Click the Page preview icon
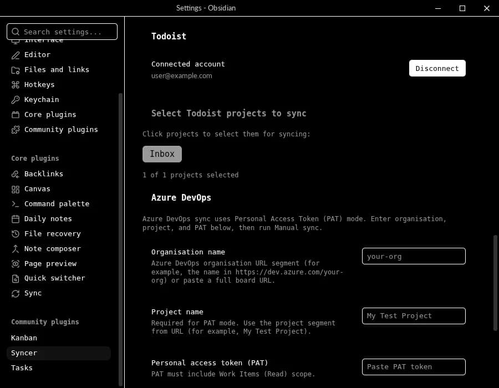Viewport: 499px width, 388px height. tap(16, 264)
